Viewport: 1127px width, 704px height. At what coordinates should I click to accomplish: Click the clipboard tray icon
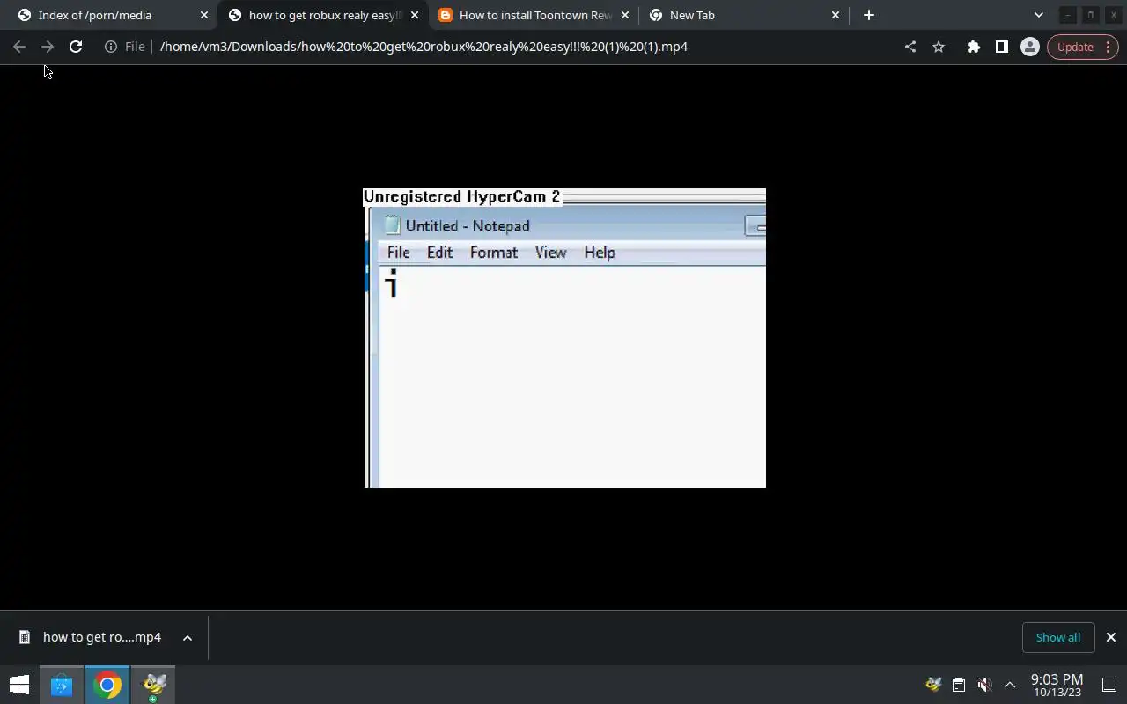tap(959, 685)
